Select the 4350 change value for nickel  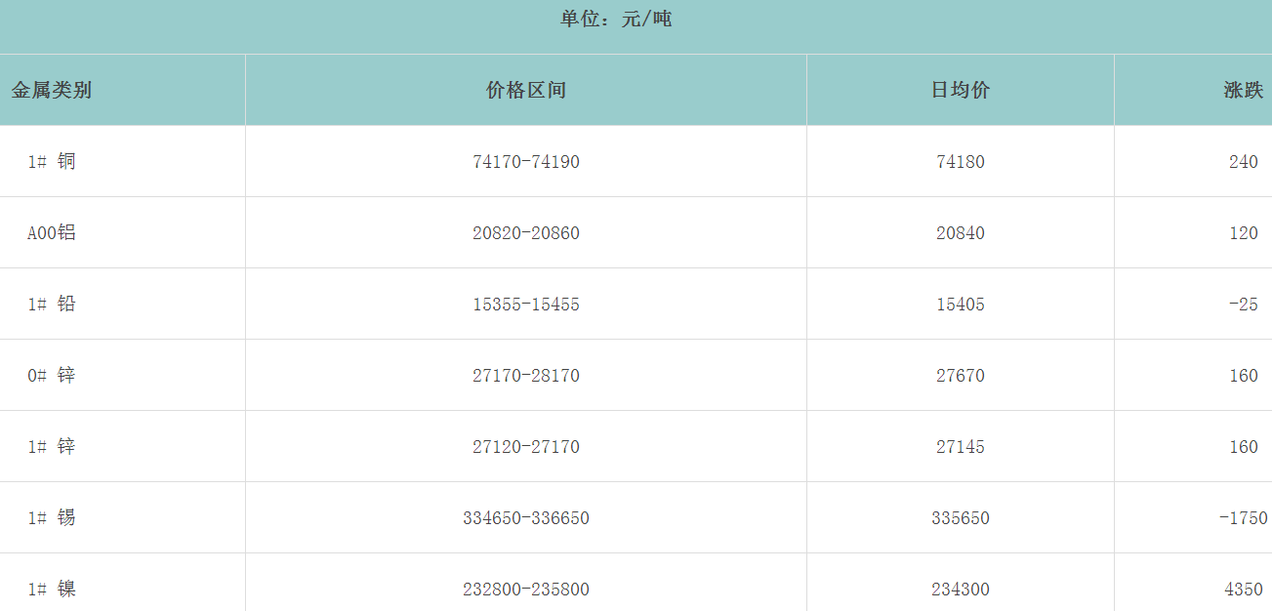tap(1243, 590)
